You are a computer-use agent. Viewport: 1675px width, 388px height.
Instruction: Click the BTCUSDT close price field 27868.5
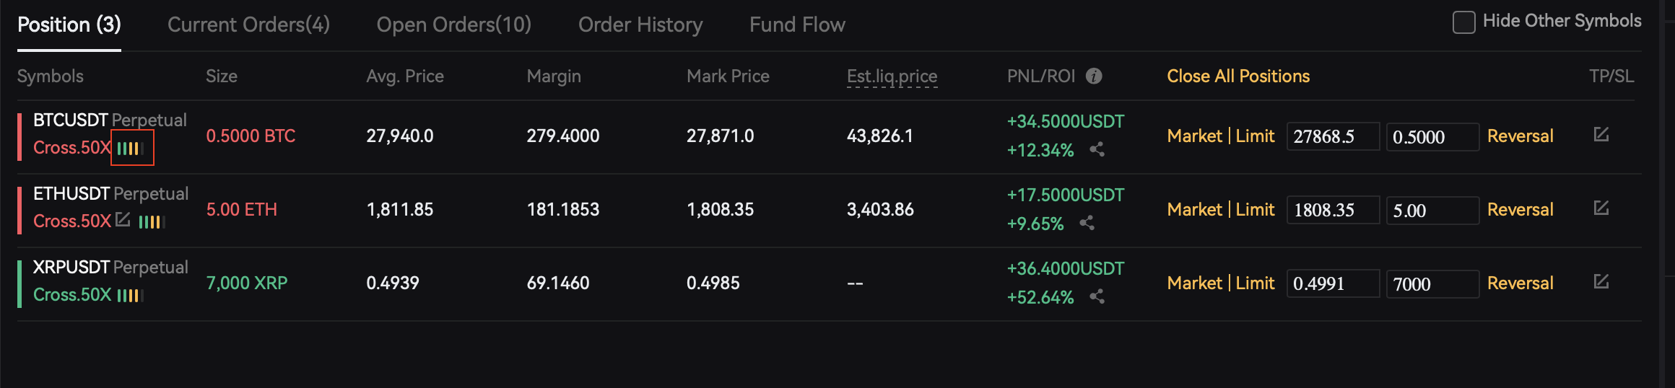click(x=1333, y=136)
